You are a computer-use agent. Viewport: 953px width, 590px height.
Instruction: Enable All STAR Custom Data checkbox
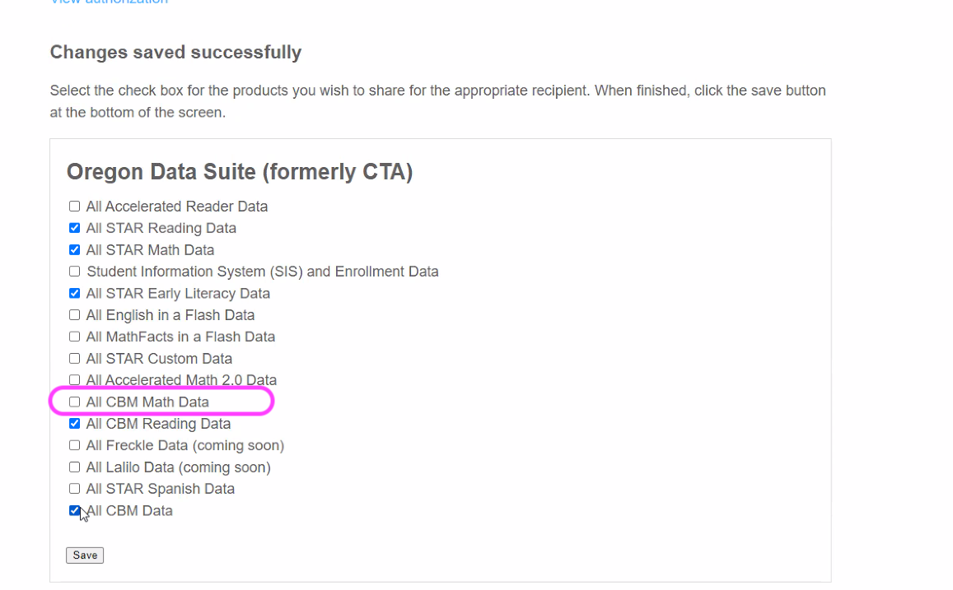74,359
